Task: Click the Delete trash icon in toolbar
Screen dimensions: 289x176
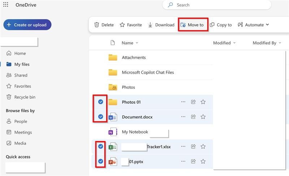Action: tap(96, 24)
